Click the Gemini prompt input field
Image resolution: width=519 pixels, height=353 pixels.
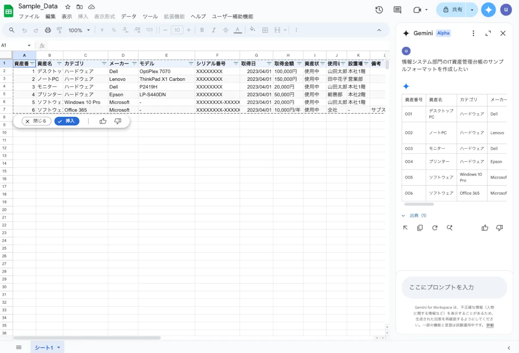coord(454,287)
